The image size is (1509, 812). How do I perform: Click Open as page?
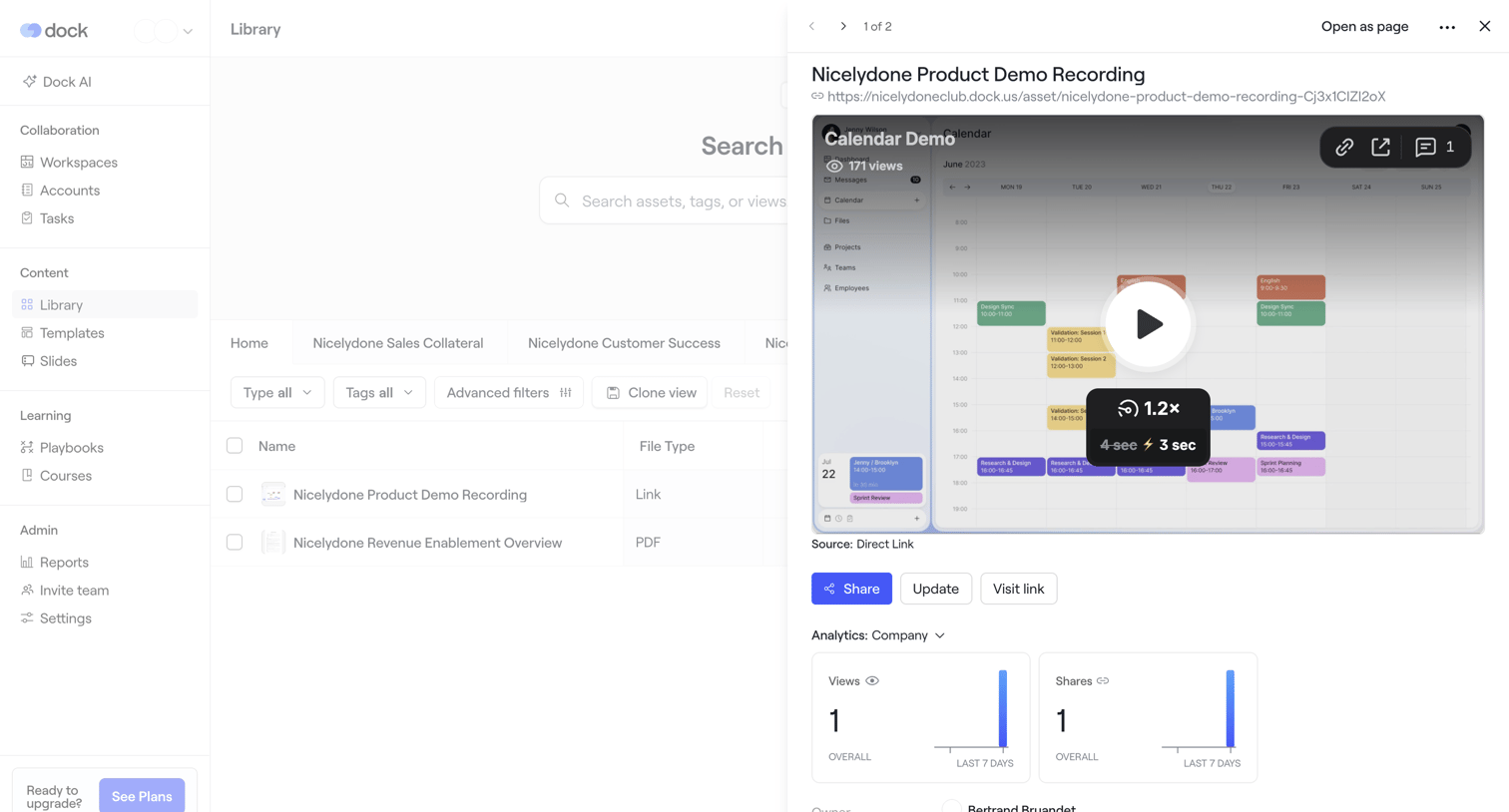pos(1364,27)
